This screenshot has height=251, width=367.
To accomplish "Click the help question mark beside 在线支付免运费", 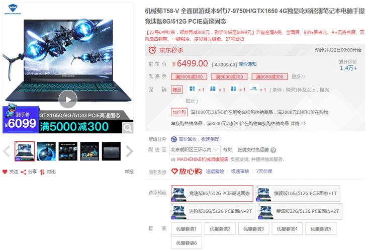I will 273,150.
